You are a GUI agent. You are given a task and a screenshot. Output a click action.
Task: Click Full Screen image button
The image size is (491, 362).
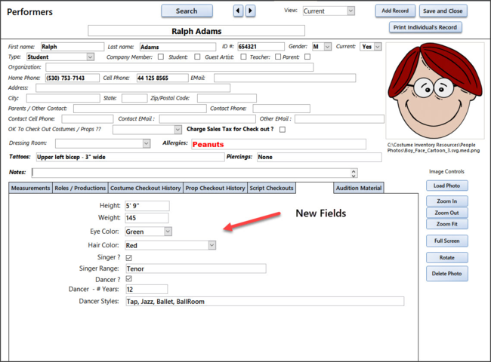tap(447, 241)
